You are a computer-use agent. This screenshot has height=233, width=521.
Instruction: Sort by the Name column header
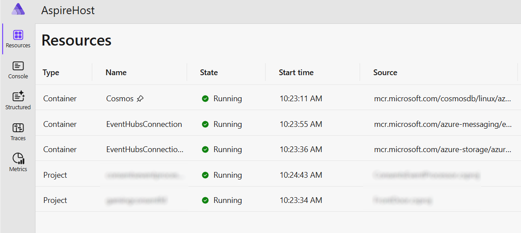116,72
